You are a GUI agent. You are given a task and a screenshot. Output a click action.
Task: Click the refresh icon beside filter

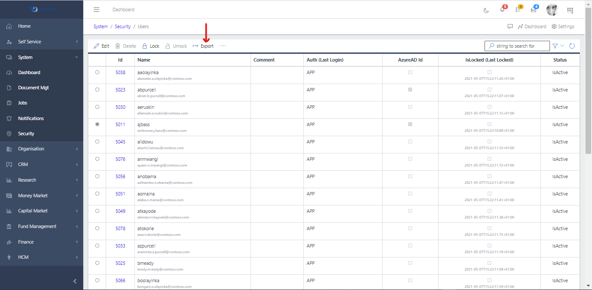click(x=572, y=46)
